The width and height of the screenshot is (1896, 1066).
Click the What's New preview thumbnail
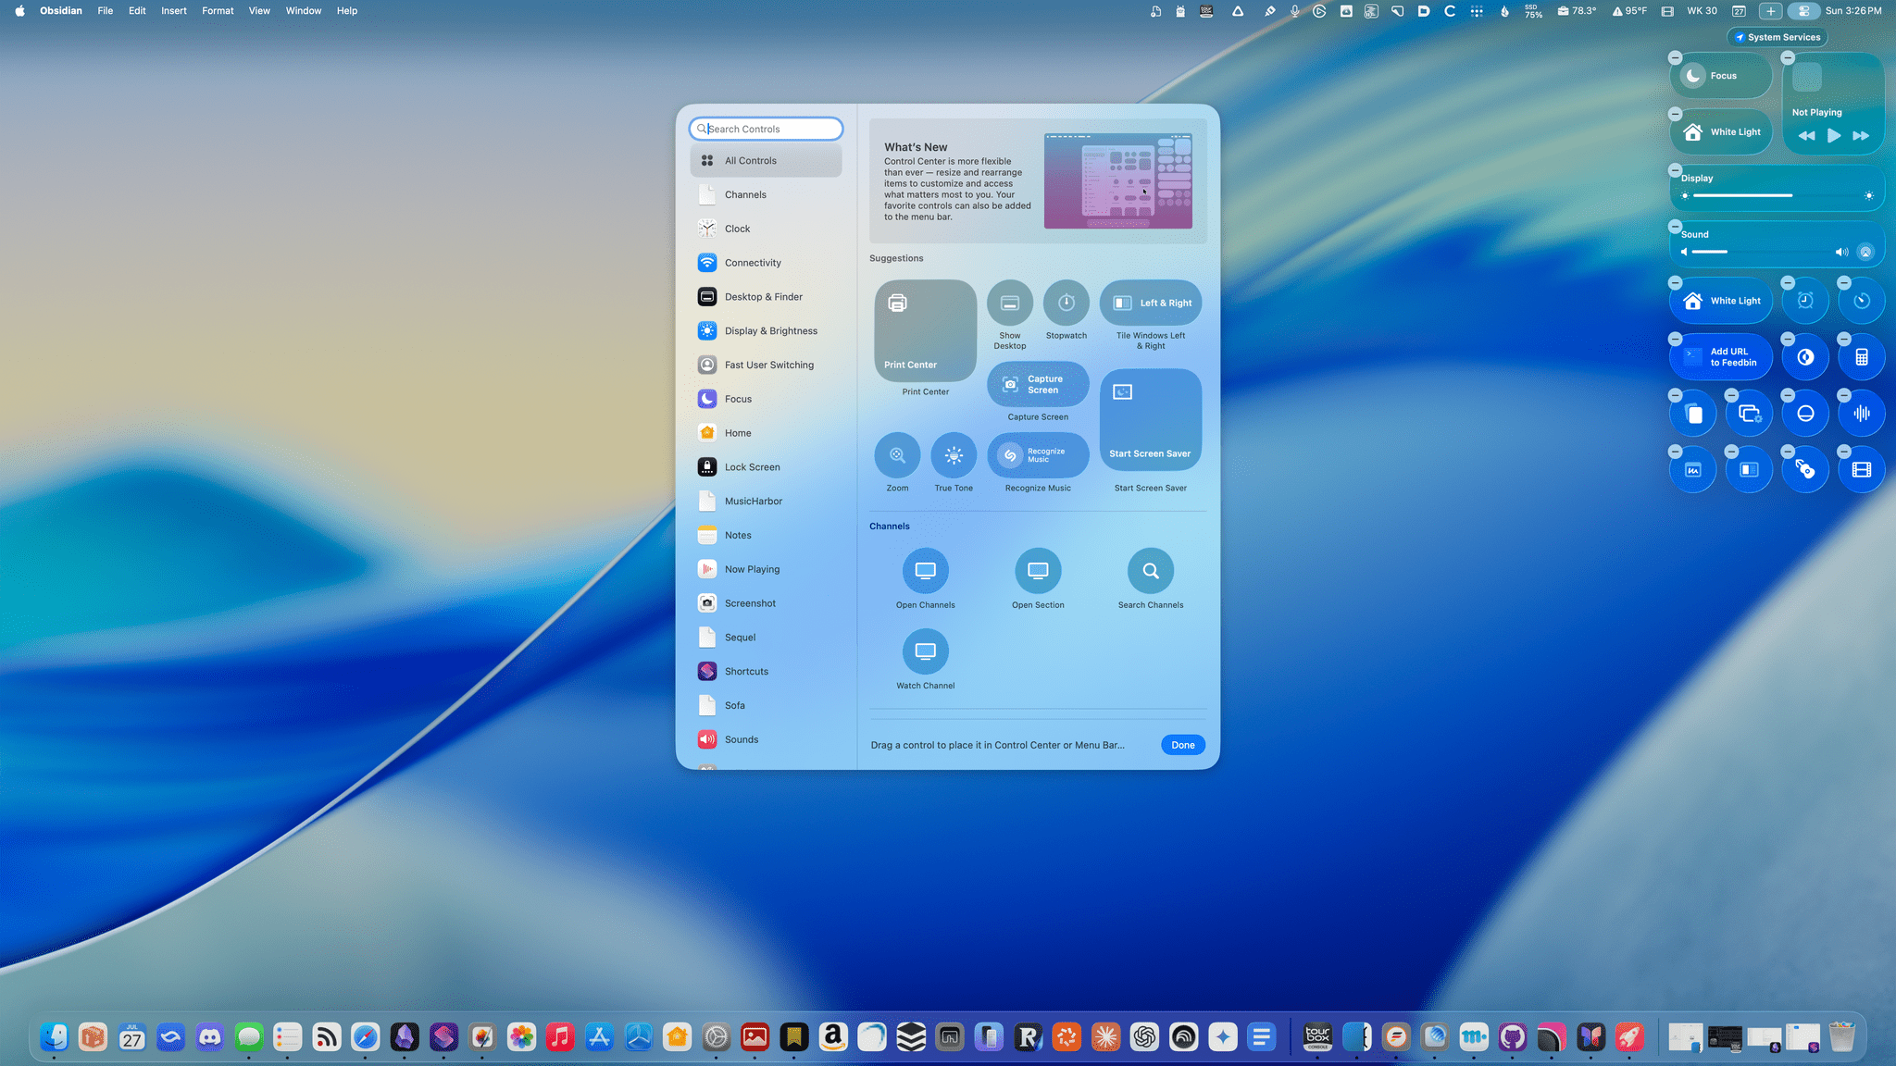[1118, 181]
